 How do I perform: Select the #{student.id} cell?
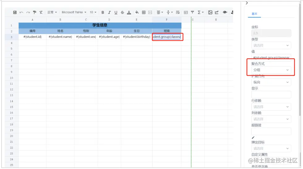(32, 37)
